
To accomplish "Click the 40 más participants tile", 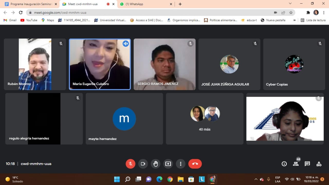I will pos(205,119).
